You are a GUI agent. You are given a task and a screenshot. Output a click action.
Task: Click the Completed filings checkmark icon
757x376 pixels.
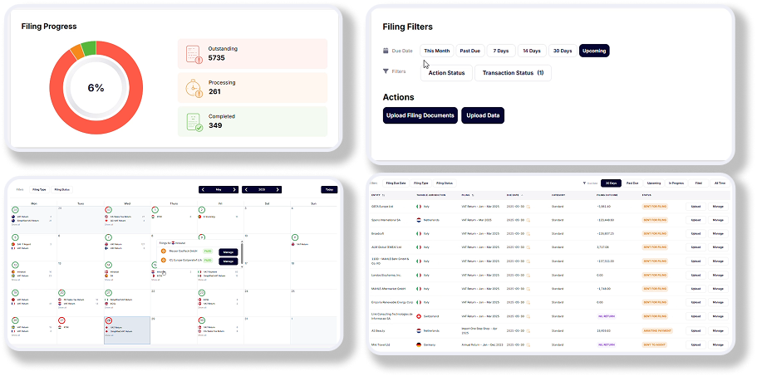[x=193, y=121]
